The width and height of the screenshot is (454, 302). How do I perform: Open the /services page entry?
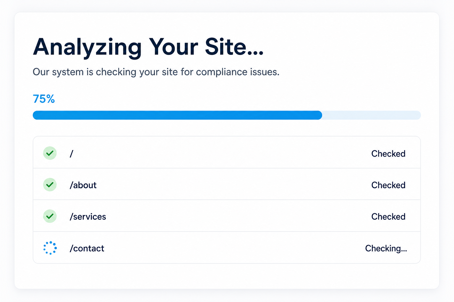pyautogui.click(x=88, y=217)
